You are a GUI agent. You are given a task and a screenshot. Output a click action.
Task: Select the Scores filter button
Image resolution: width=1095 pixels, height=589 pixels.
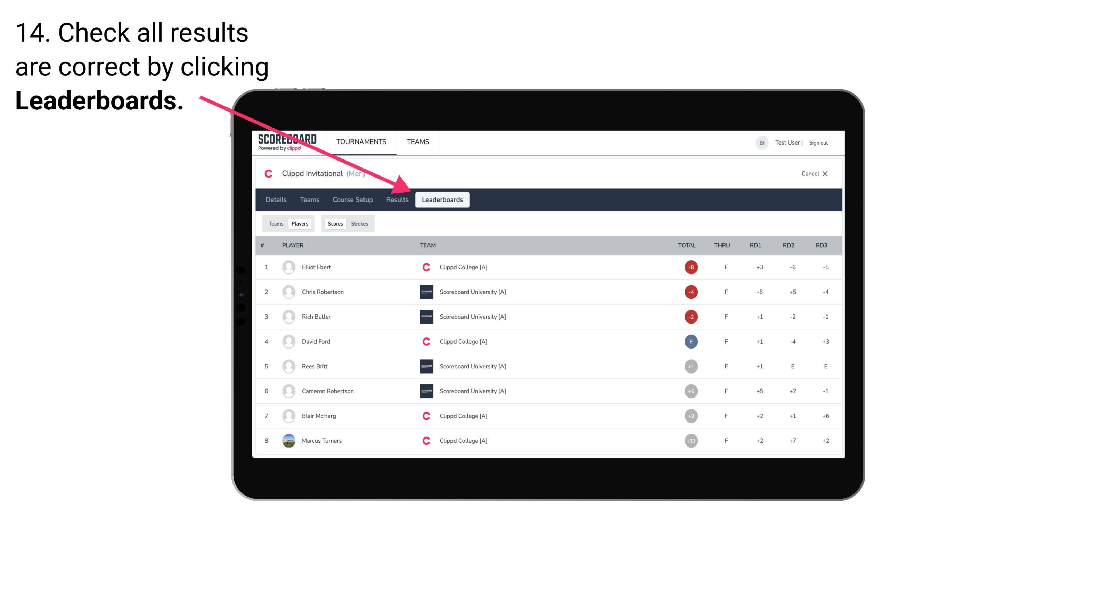335,223
